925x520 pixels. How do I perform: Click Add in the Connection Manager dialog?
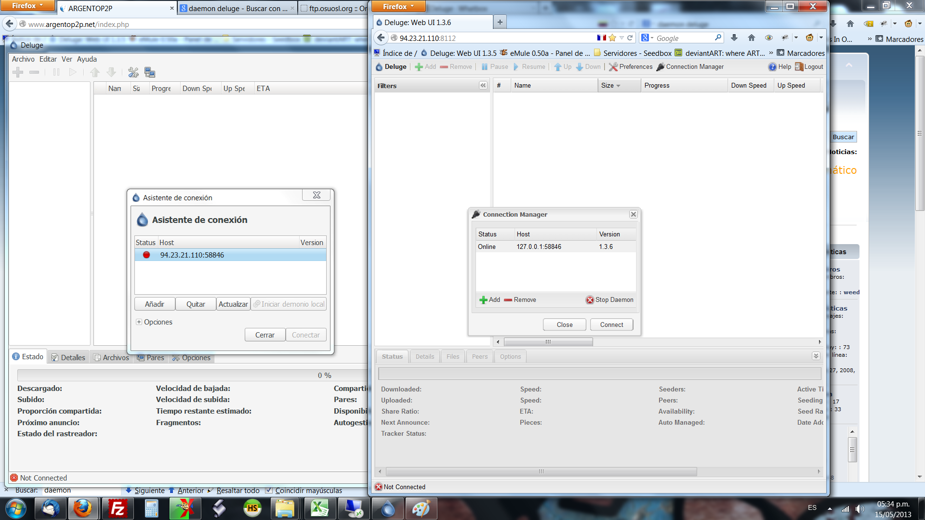(x=489, y=299)
